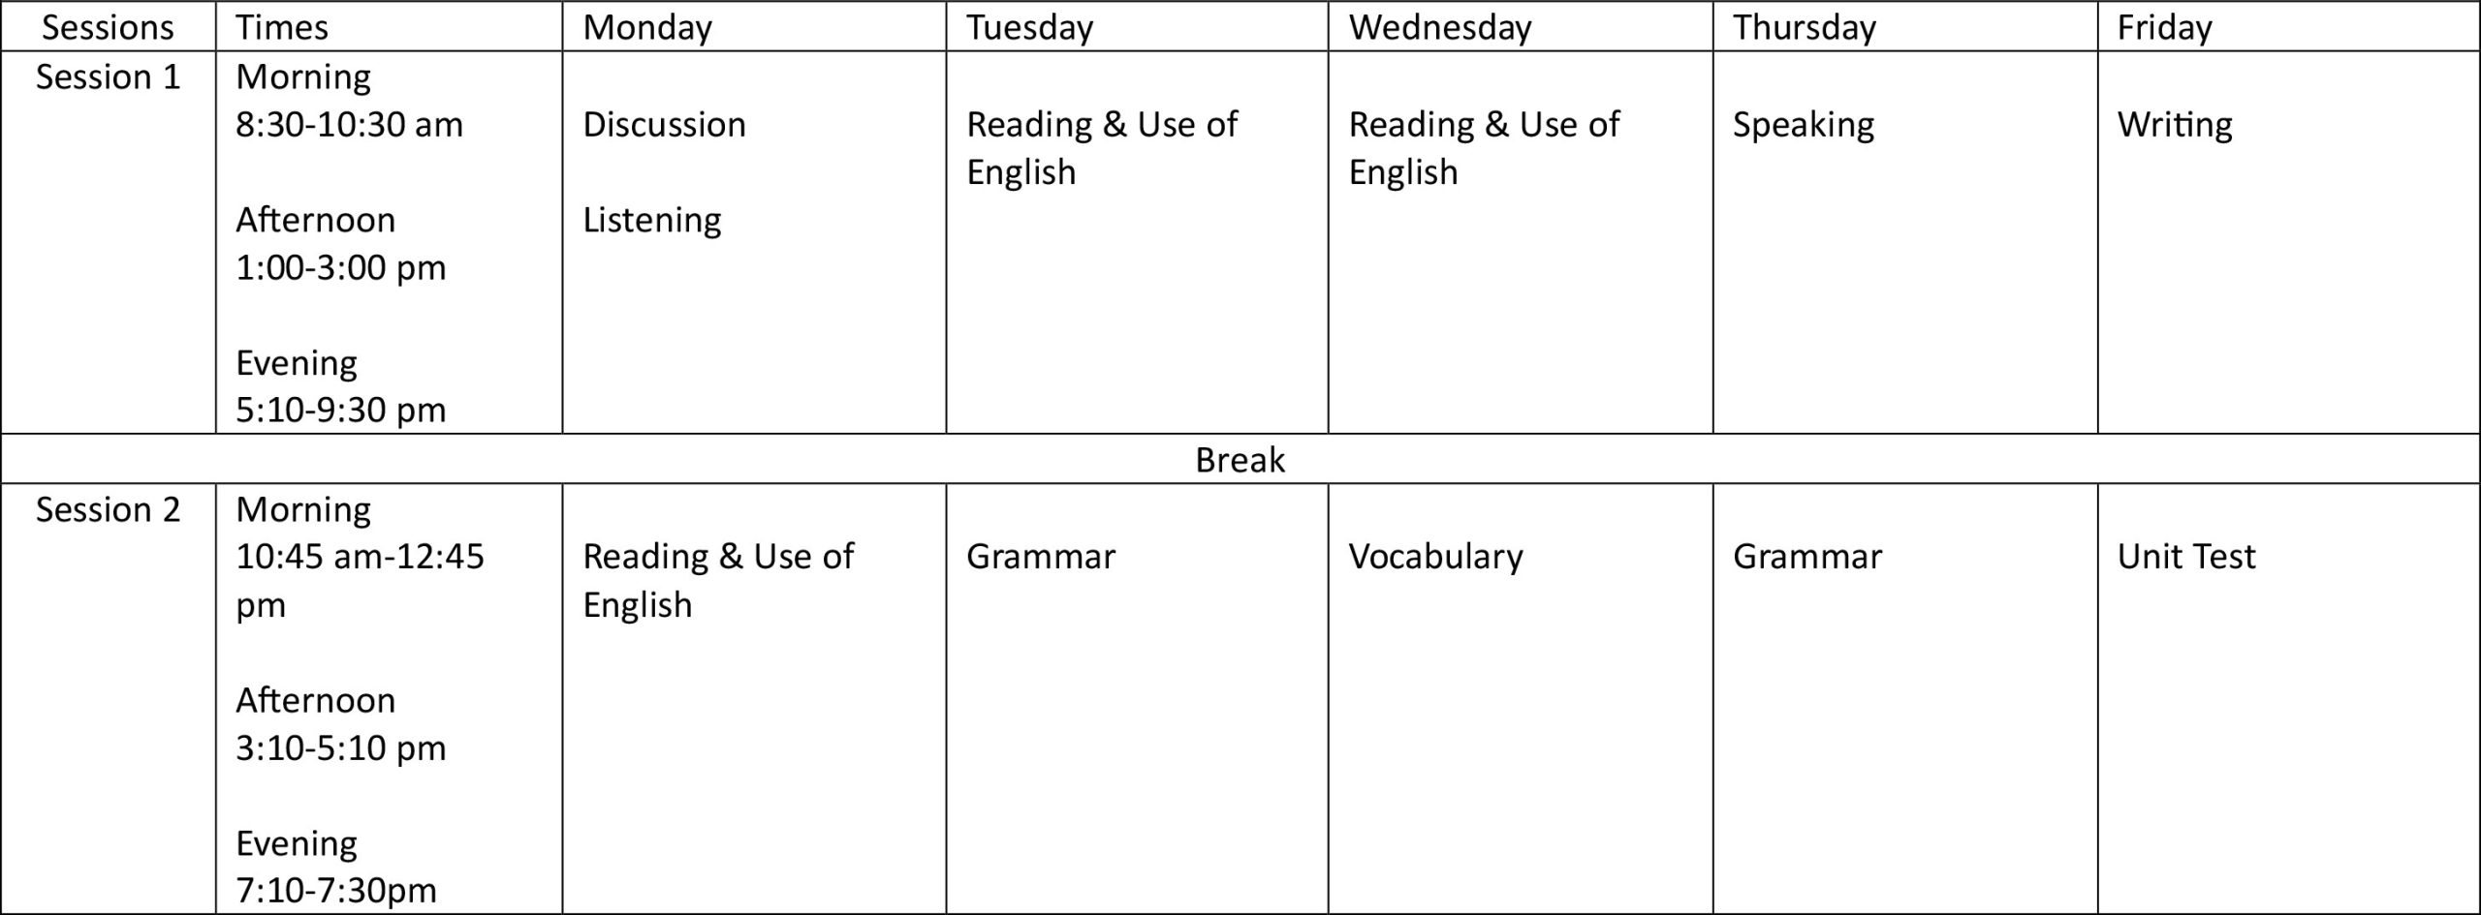Viewport: 2481px width, 915px height.
Task: Click the Speaking entry under Thursday
Action: pyautogui.click(x=1804, y=126)
